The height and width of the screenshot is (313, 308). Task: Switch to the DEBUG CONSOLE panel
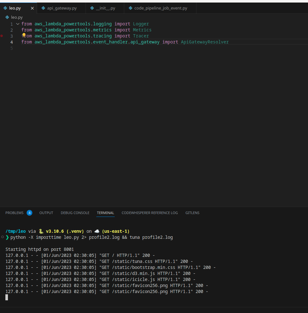[x=75, y=213]
